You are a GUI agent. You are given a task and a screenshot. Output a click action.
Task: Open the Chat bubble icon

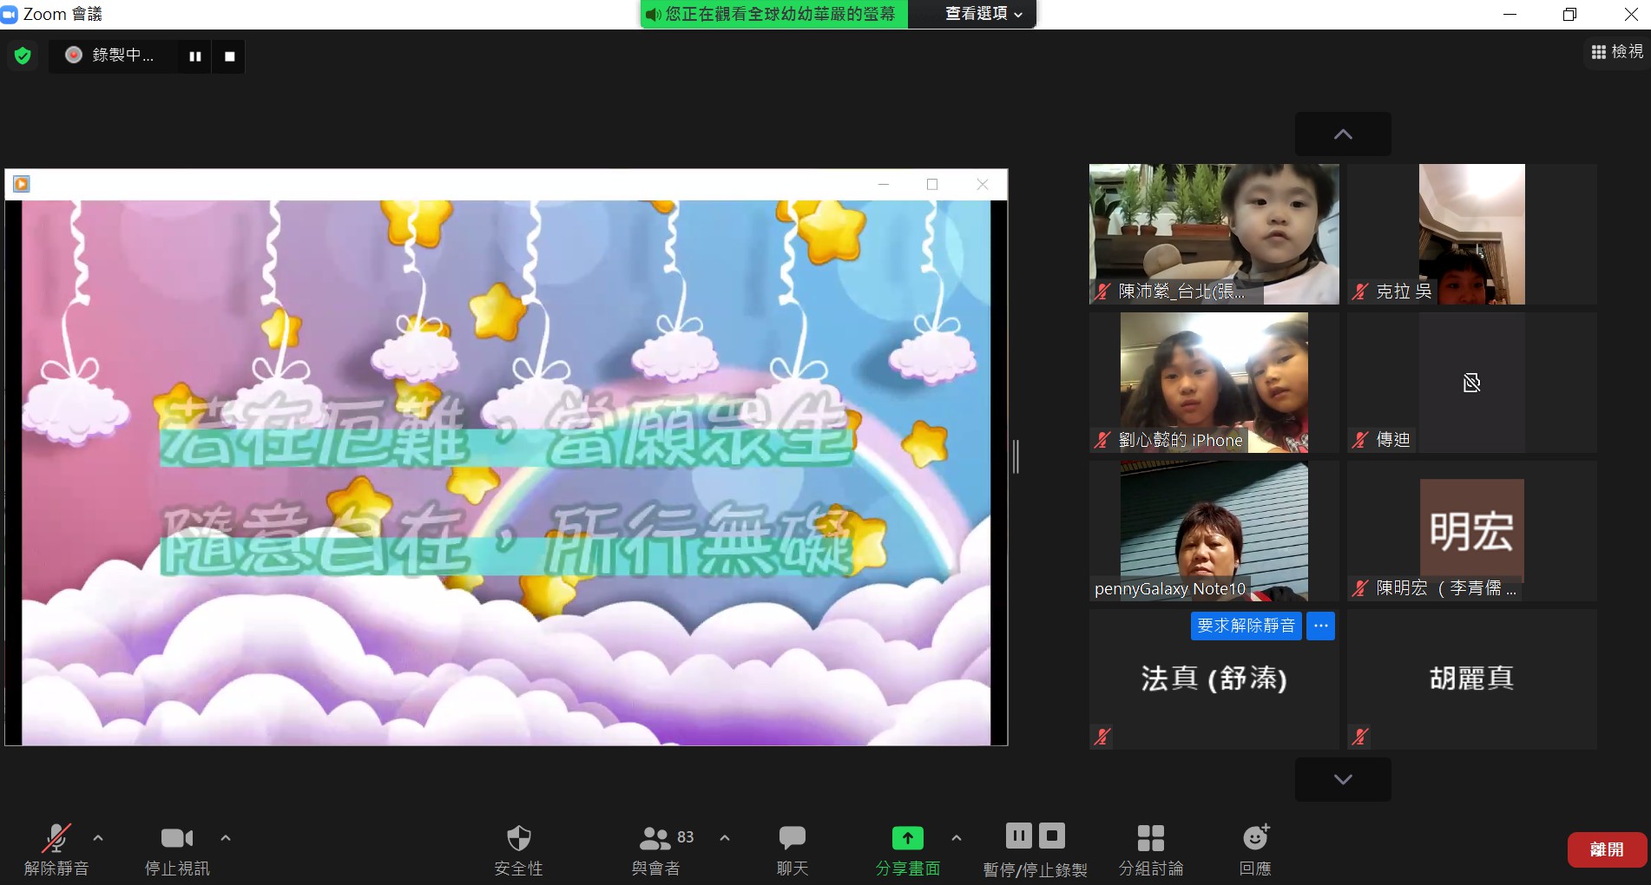[x=792, y=839]
